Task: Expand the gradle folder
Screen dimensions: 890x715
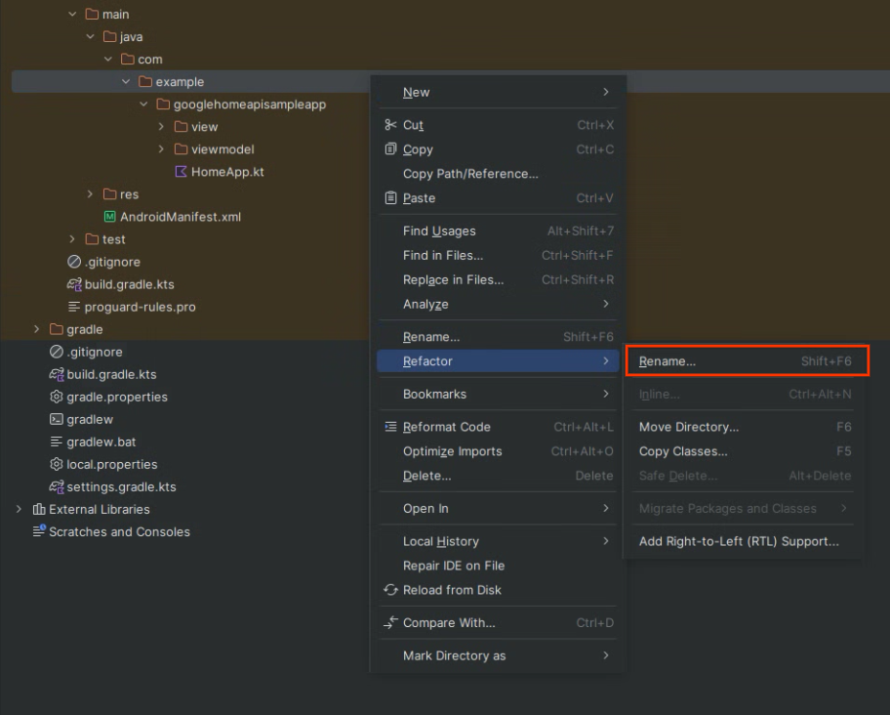Action: tap(37, 329)
